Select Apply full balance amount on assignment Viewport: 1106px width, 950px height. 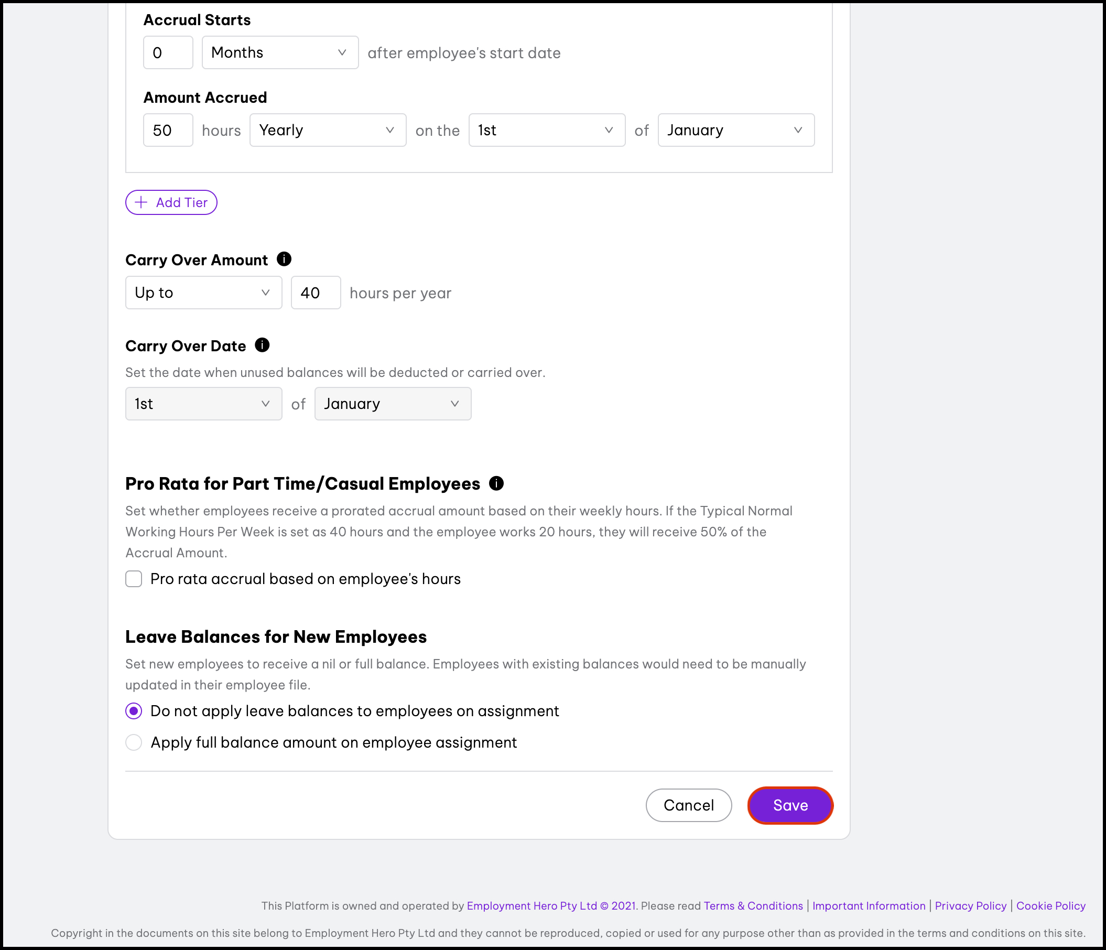134,742
